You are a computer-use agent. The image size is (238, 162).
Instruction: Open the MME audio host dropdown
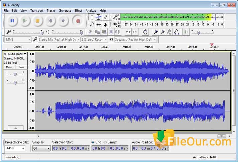(18, 40)
